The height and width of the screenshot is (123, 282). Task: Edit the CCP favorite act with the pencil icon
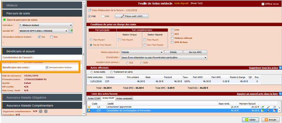tap(268, 110)
